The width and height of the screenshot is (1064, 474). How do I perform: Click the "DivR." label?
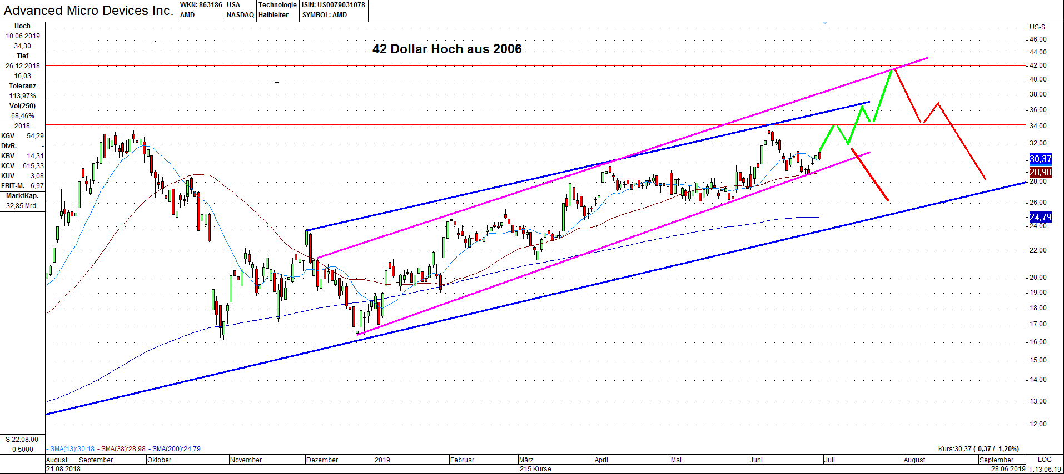click(9, 146)
